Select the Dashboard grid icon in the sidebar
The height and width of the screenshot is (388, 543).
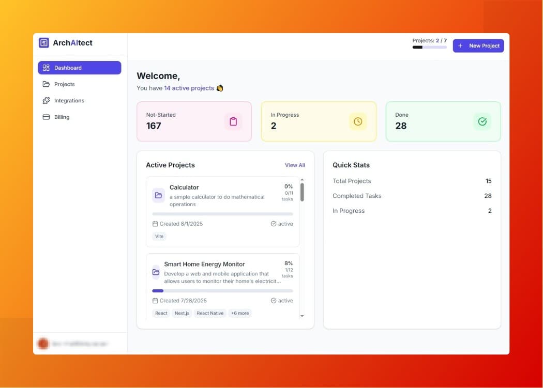click(47, 68)
